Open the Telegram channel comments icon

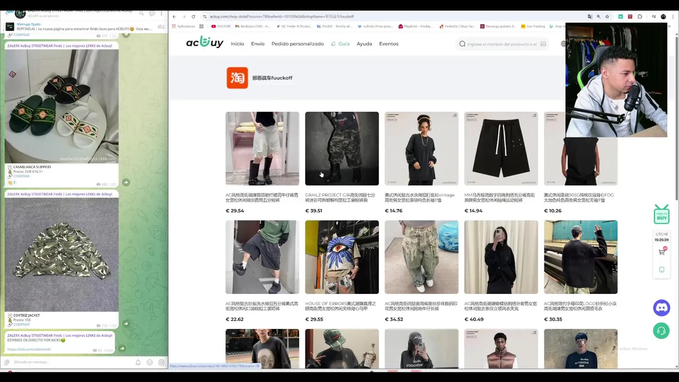click(x=152, y=13)
